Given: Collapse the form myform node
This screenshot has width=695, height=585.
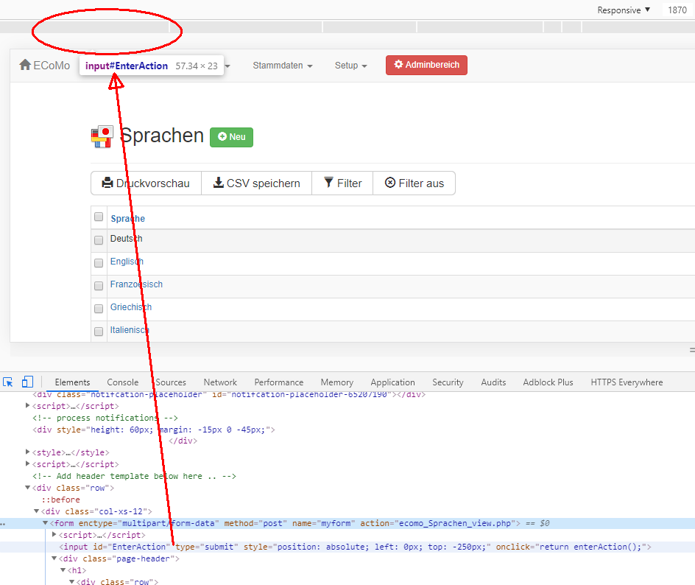Looking at the screenshot, I should [x=45, y=523].
